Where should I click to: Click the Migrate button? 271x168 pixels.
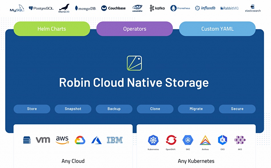click(196, 109)
